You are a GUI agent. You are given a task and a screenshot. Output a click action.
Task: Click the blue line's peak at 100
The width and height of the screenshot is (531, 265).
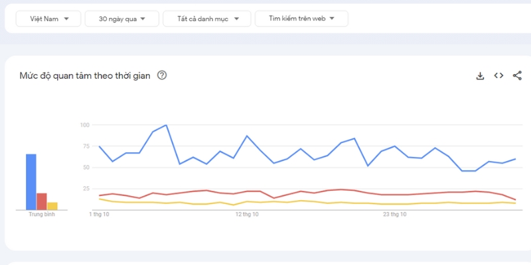click(x=166, y=125)
